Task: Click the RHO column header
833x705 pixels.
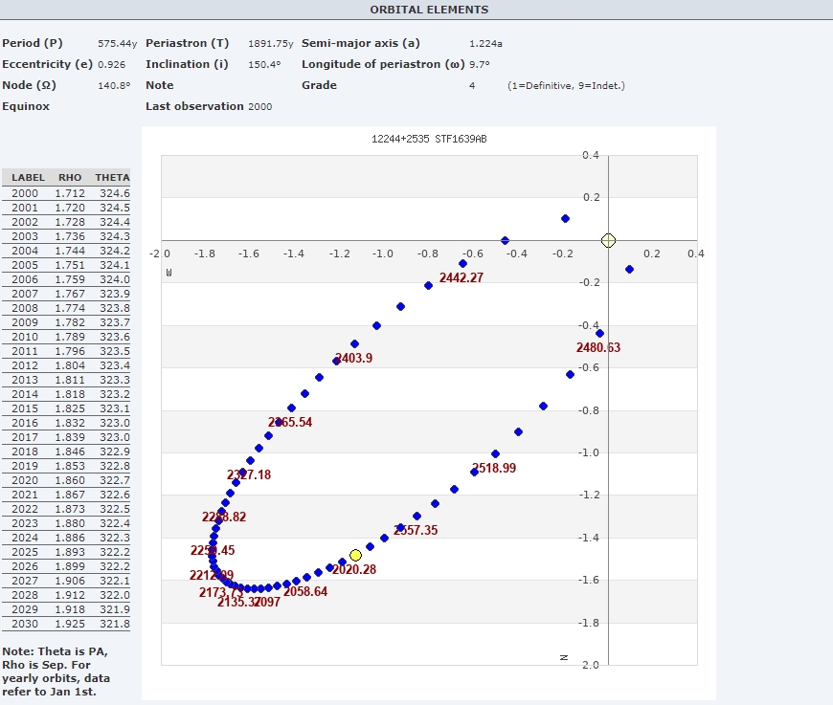Action: tap(70, 178)
